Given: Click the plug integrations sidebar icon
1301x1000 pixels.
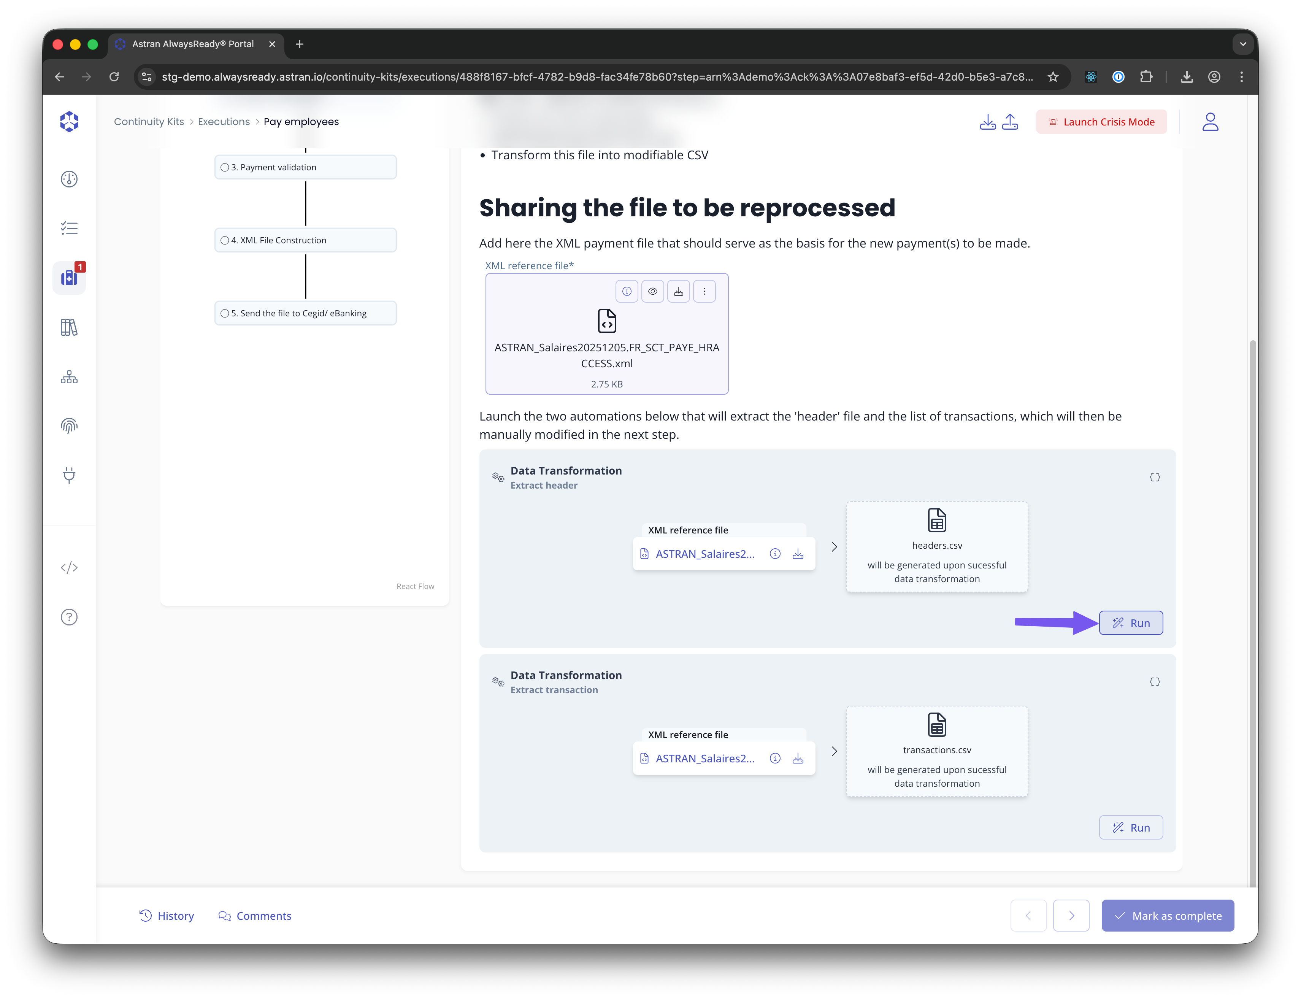Looking at the screenshot, I should point(69,475).
